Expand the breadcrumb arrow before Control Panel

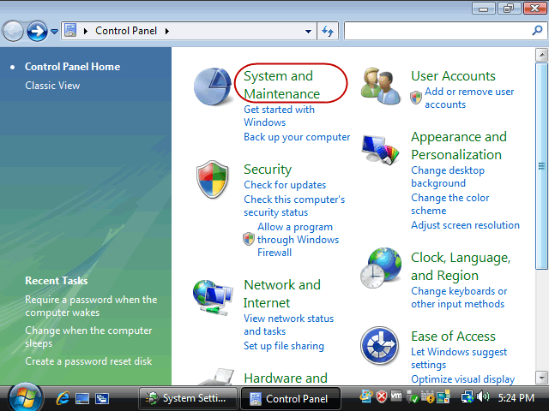tap(86, 31)
